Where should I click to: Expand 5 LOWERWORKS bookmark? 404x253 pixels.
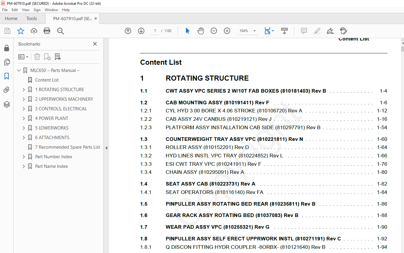(x=24, y=128)
